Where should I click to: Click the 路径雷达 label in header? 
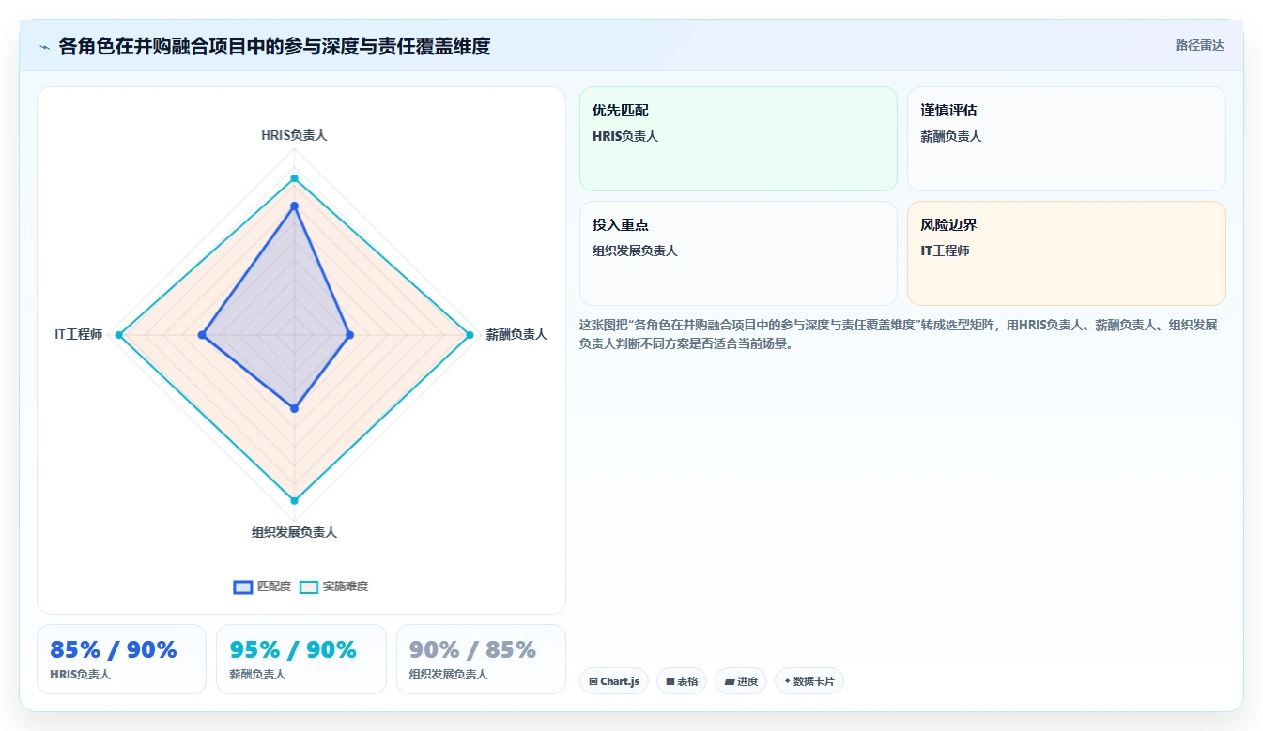point(1199,45)
